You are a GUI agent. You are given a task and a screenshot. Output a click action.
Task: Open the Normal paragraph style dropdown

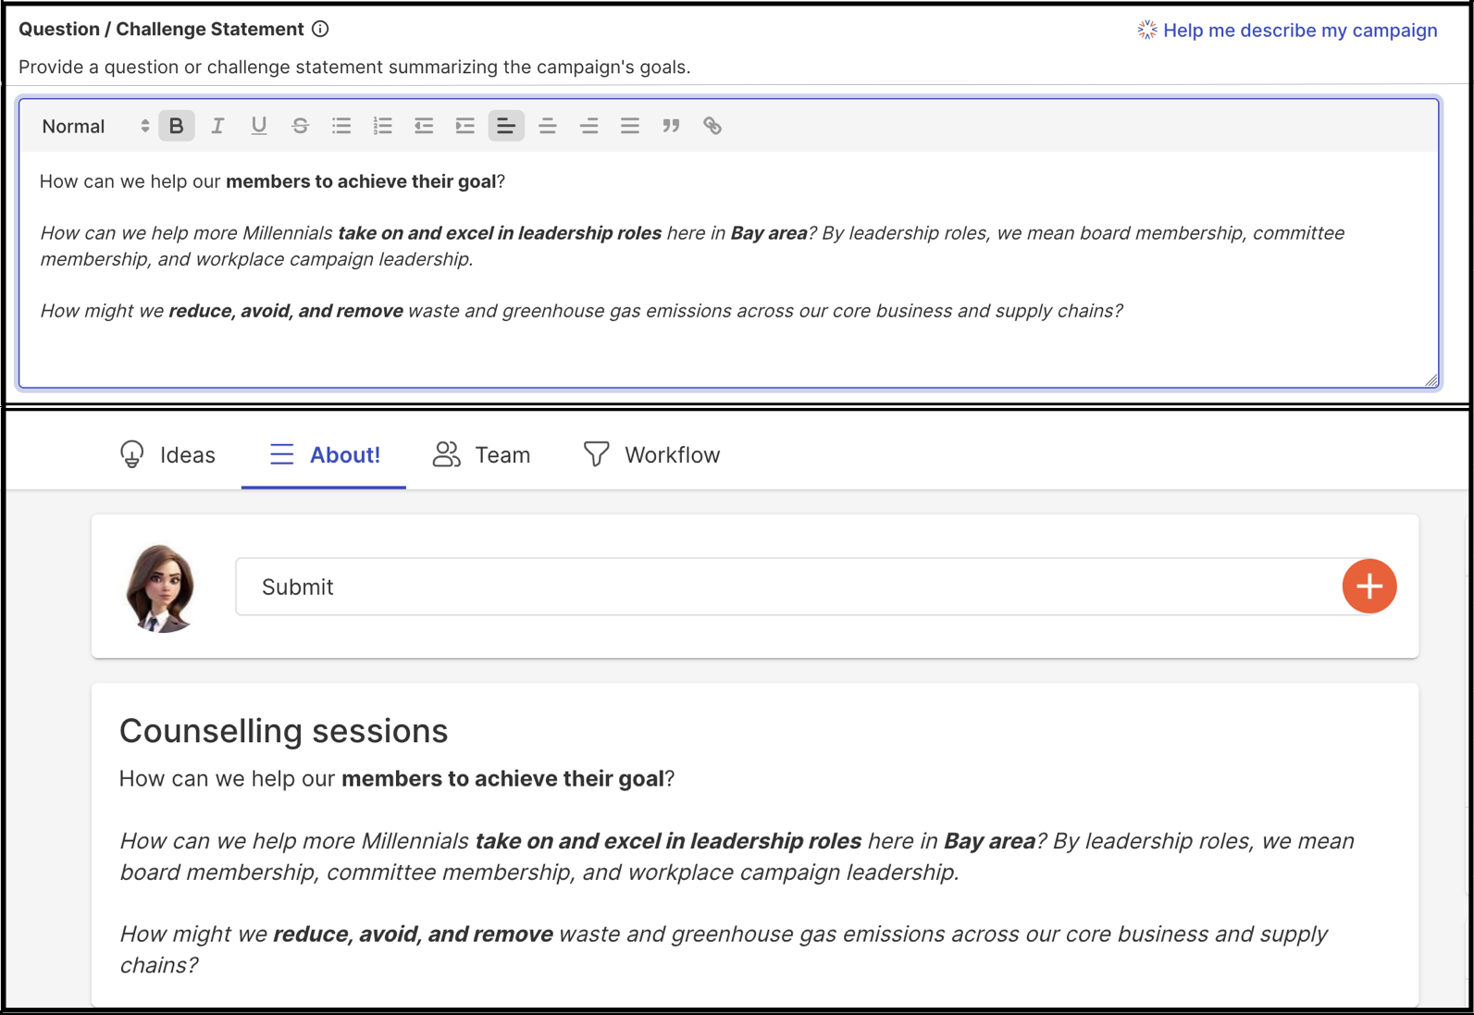pos(95,126)
